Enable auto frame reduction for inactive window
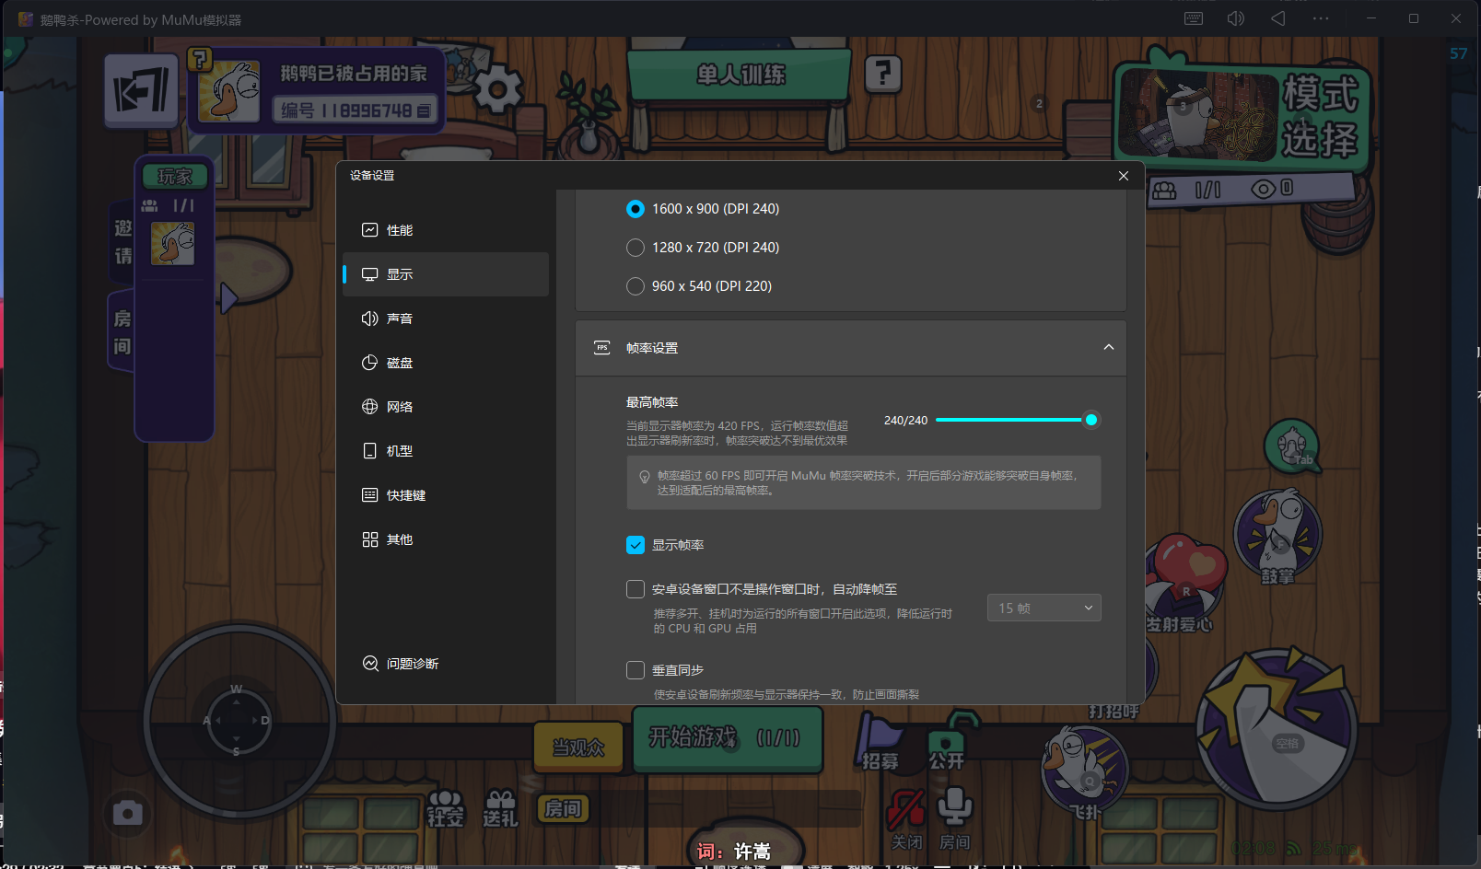This screenshot has width=1481, height=869. point(636,589)
